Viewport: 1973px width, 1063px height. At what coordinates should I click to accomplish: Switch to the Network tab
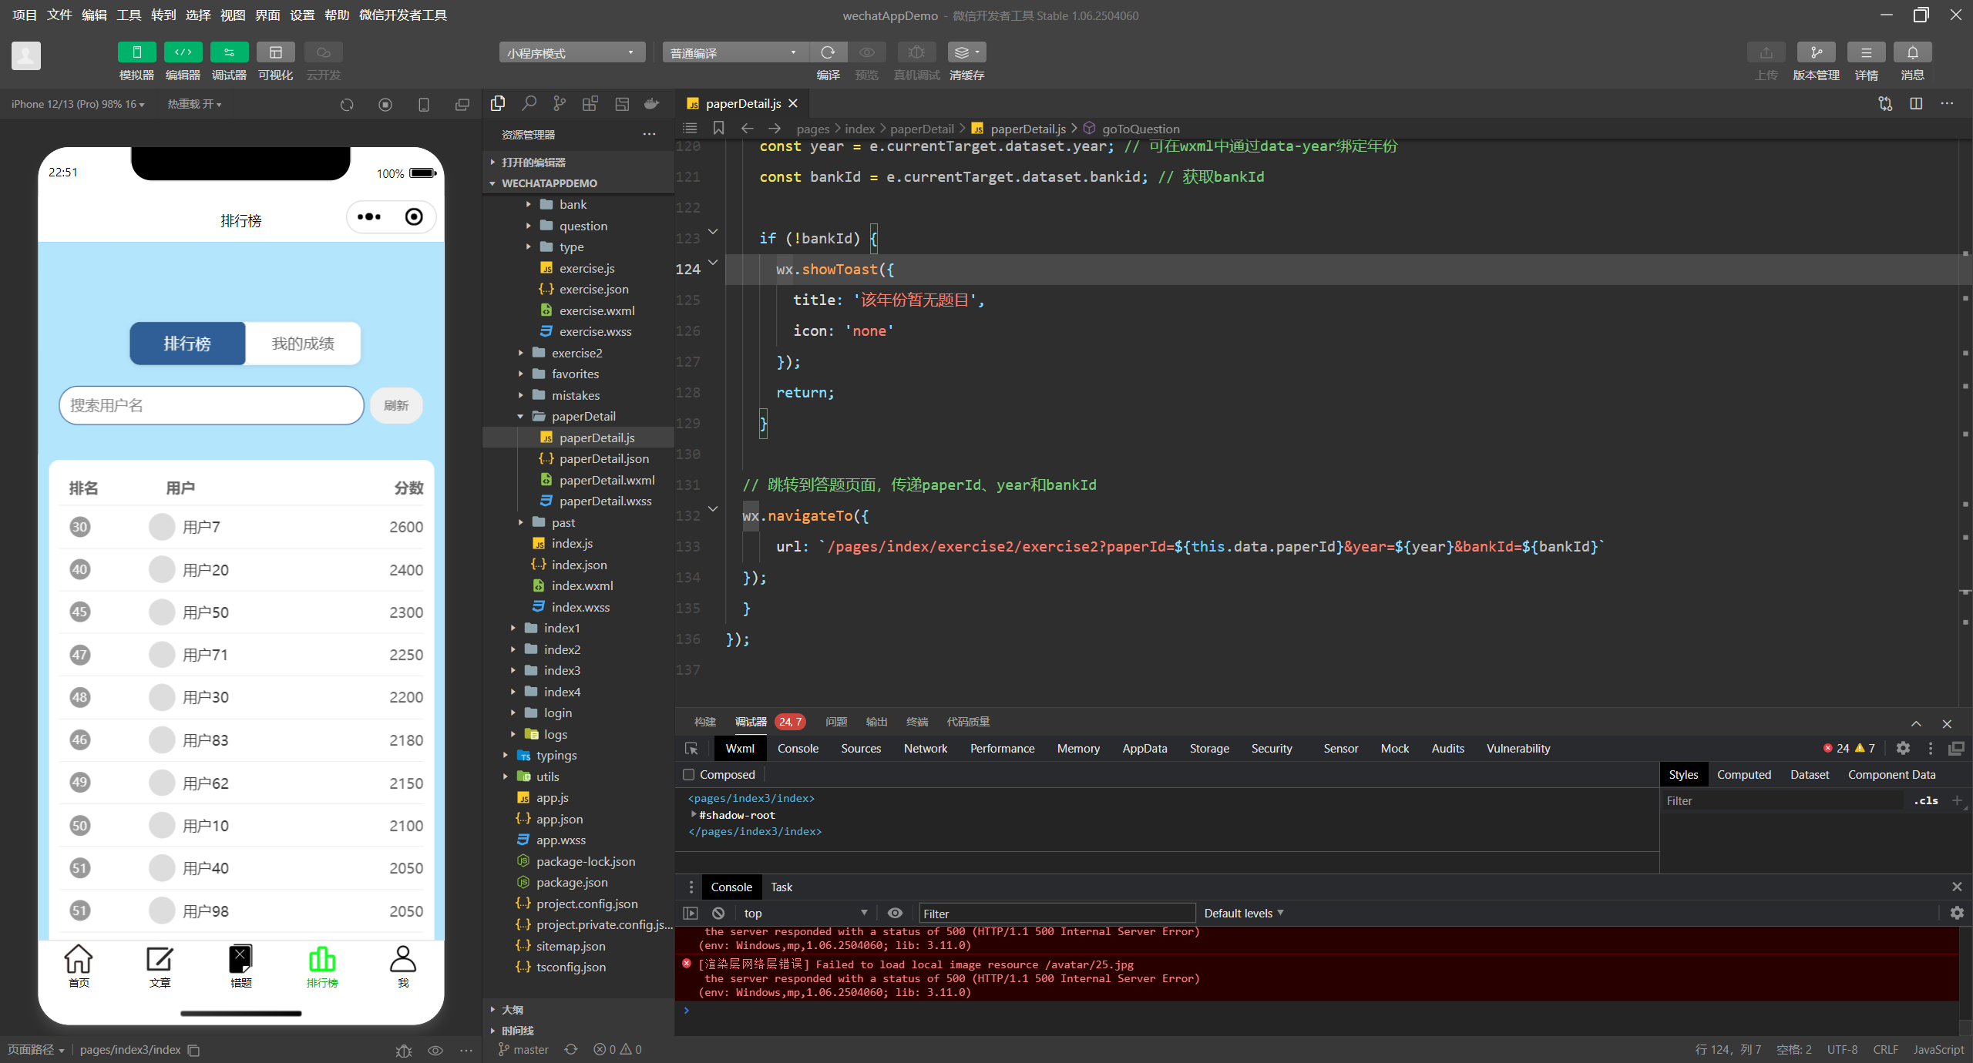[x=925, y=748]
